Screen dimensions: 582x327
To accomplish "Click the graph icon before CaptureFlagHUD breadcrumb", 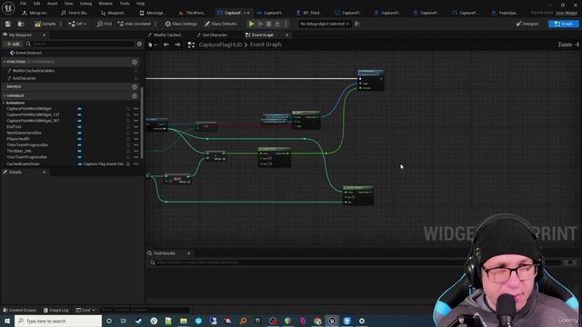I will [x=191, y=45].
